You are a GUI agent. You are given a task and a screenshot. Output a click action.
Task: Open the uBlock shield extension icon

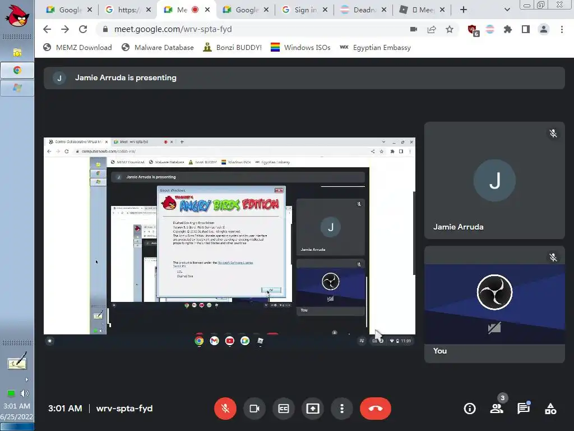tap(473, 30)
